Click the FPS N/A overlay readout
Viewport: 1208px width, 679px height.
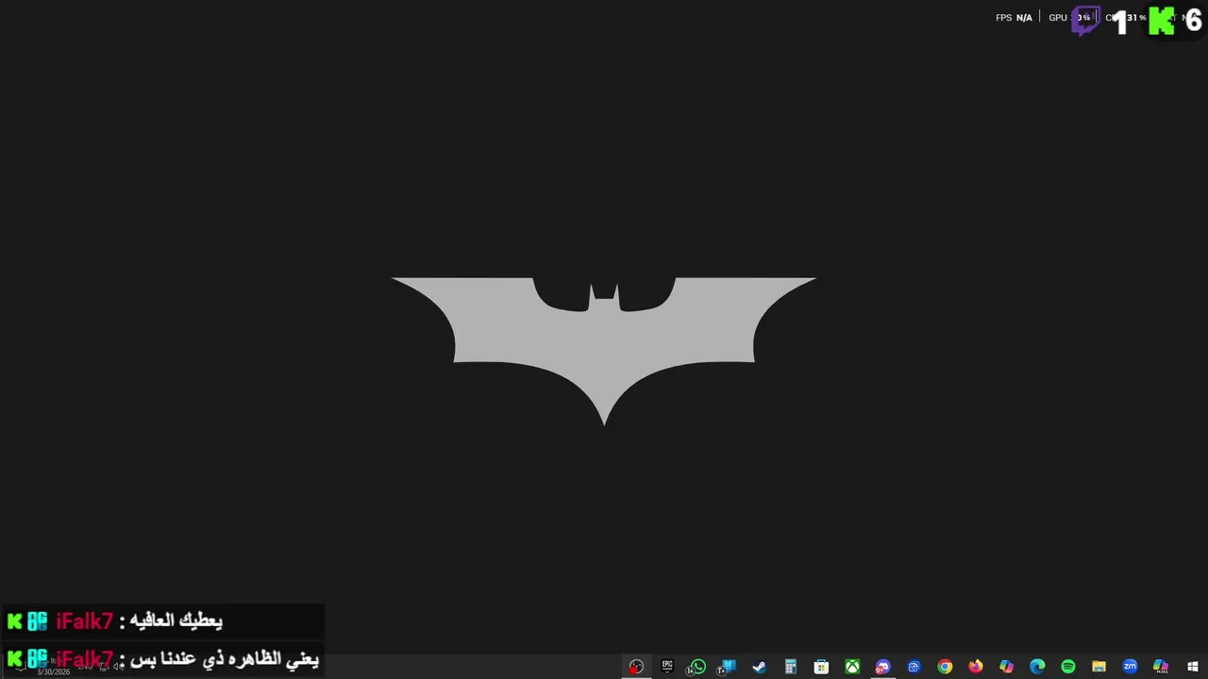1014,18
